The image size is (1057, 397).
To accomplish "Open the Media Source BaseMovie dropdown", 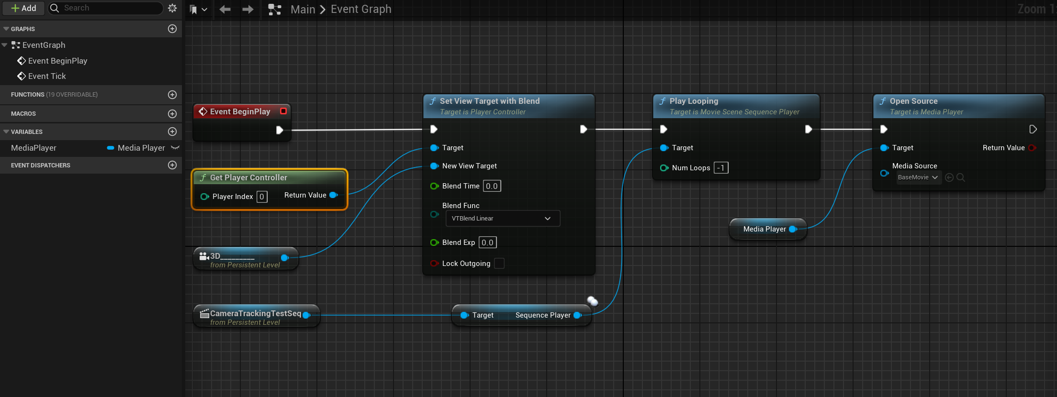I will coord(918,177).
